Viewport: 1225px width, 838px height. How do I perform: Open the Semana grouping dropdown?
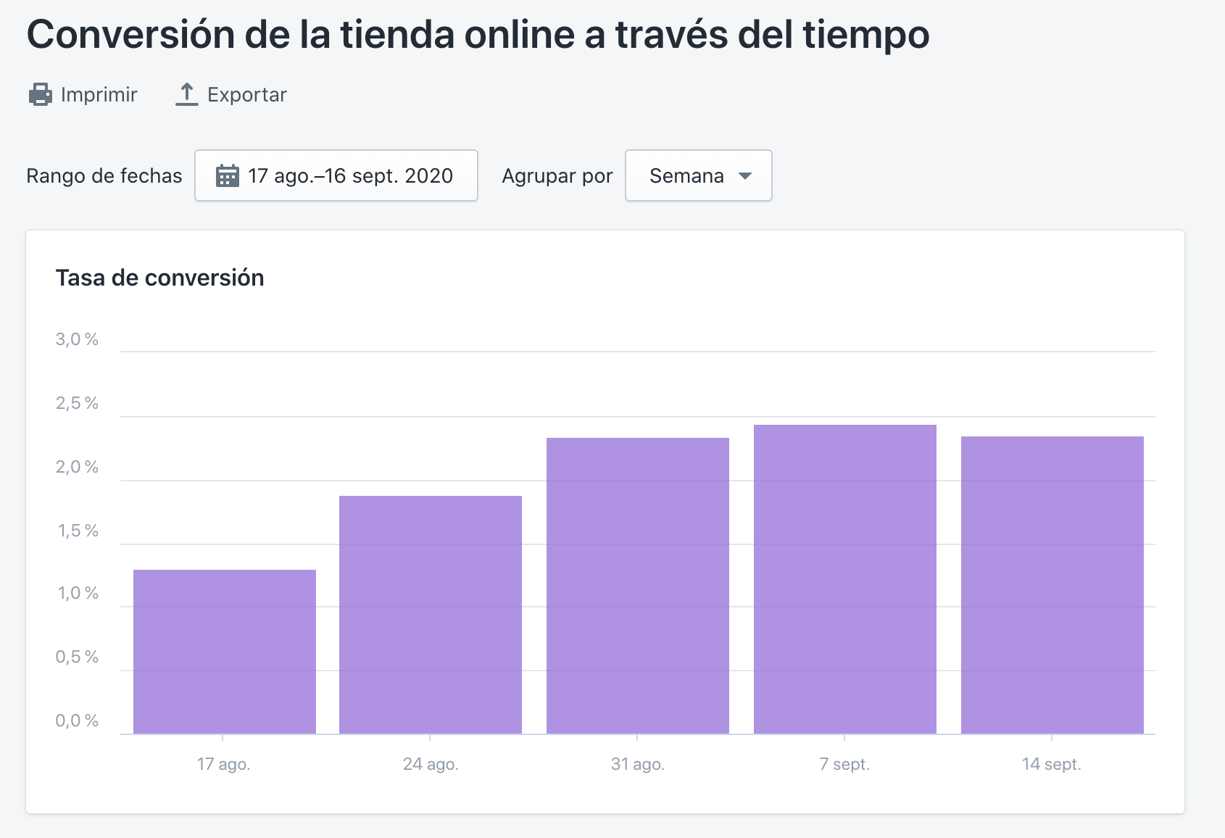tap(699, 175)
